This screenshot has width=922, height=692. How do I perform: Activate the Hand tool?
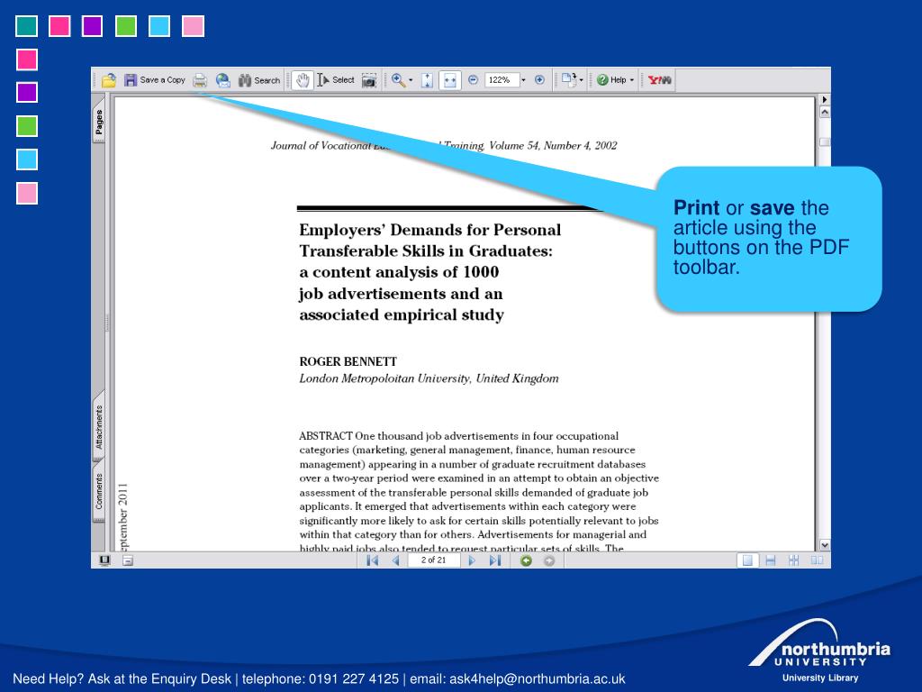pyautogui.click(x=303, y=80)
